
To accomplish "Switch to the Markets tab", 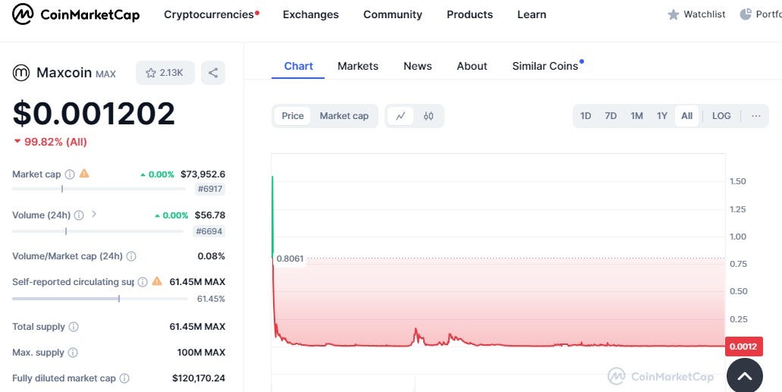I will (x=358, y=66).
